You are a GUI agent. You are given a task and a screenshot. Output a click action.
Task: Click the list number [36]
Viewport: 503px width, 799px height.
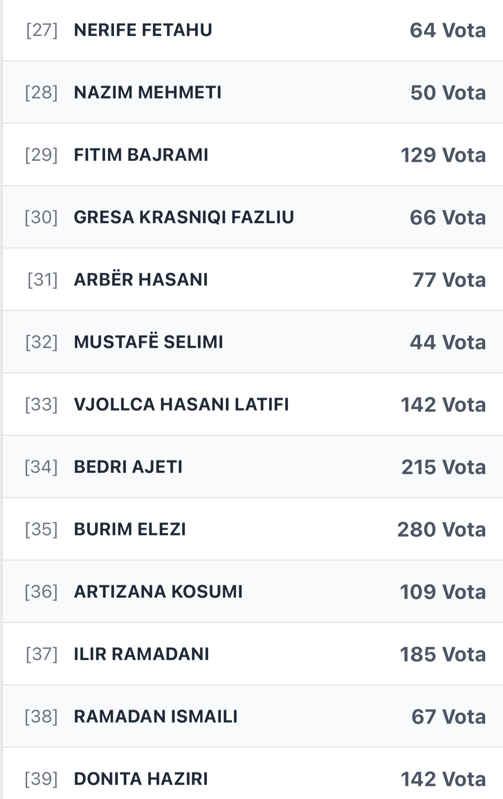pos(41,592)
